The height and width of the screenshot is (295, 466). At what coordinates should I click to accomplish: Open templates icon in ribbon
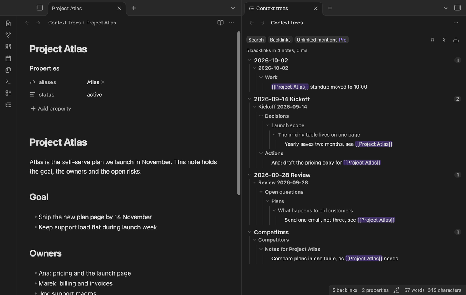coord(8,70)
